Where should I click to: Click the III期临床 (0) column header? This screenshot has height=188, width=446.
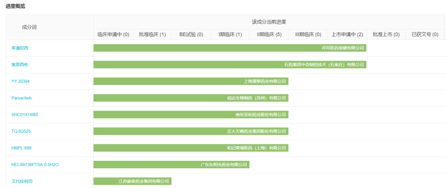click(308, 35)
